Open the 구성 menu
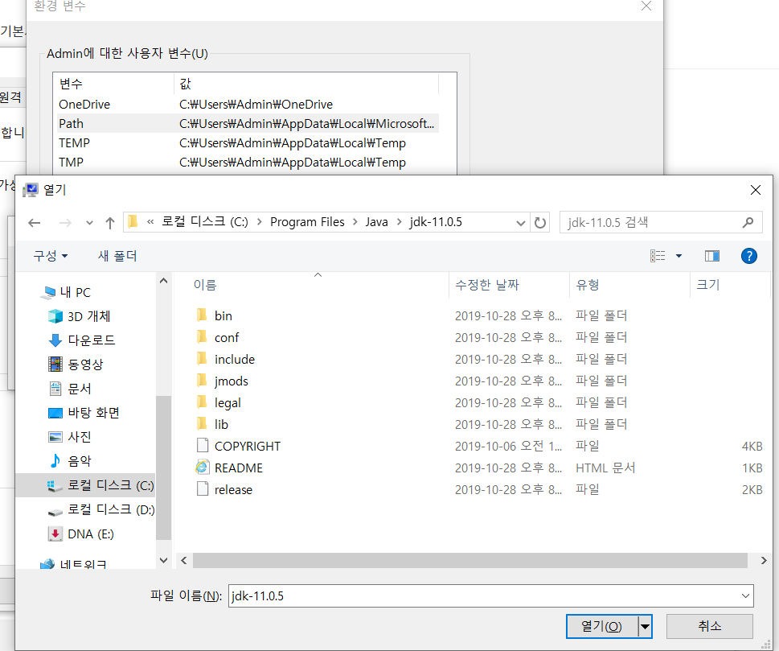The height and width of the screenshot is (651, 779). 50,256
